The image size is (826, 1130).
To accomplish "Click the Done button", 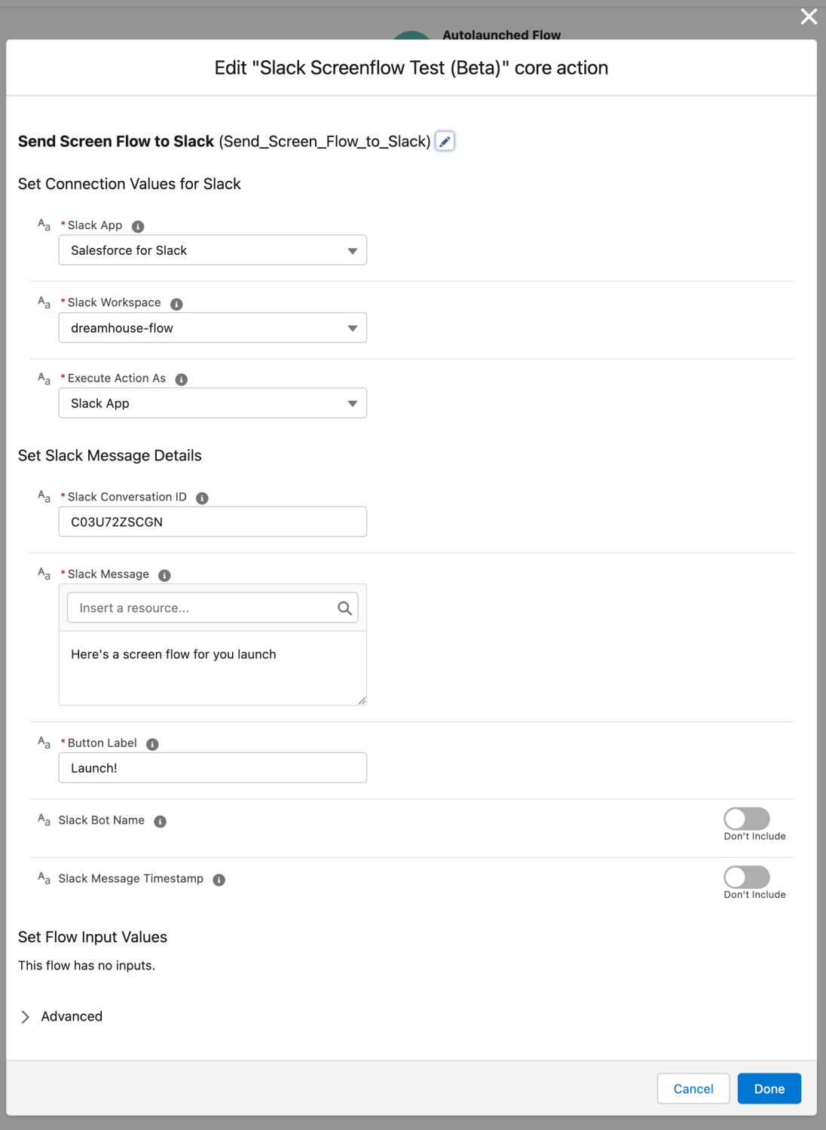I will pos(769,1088).
